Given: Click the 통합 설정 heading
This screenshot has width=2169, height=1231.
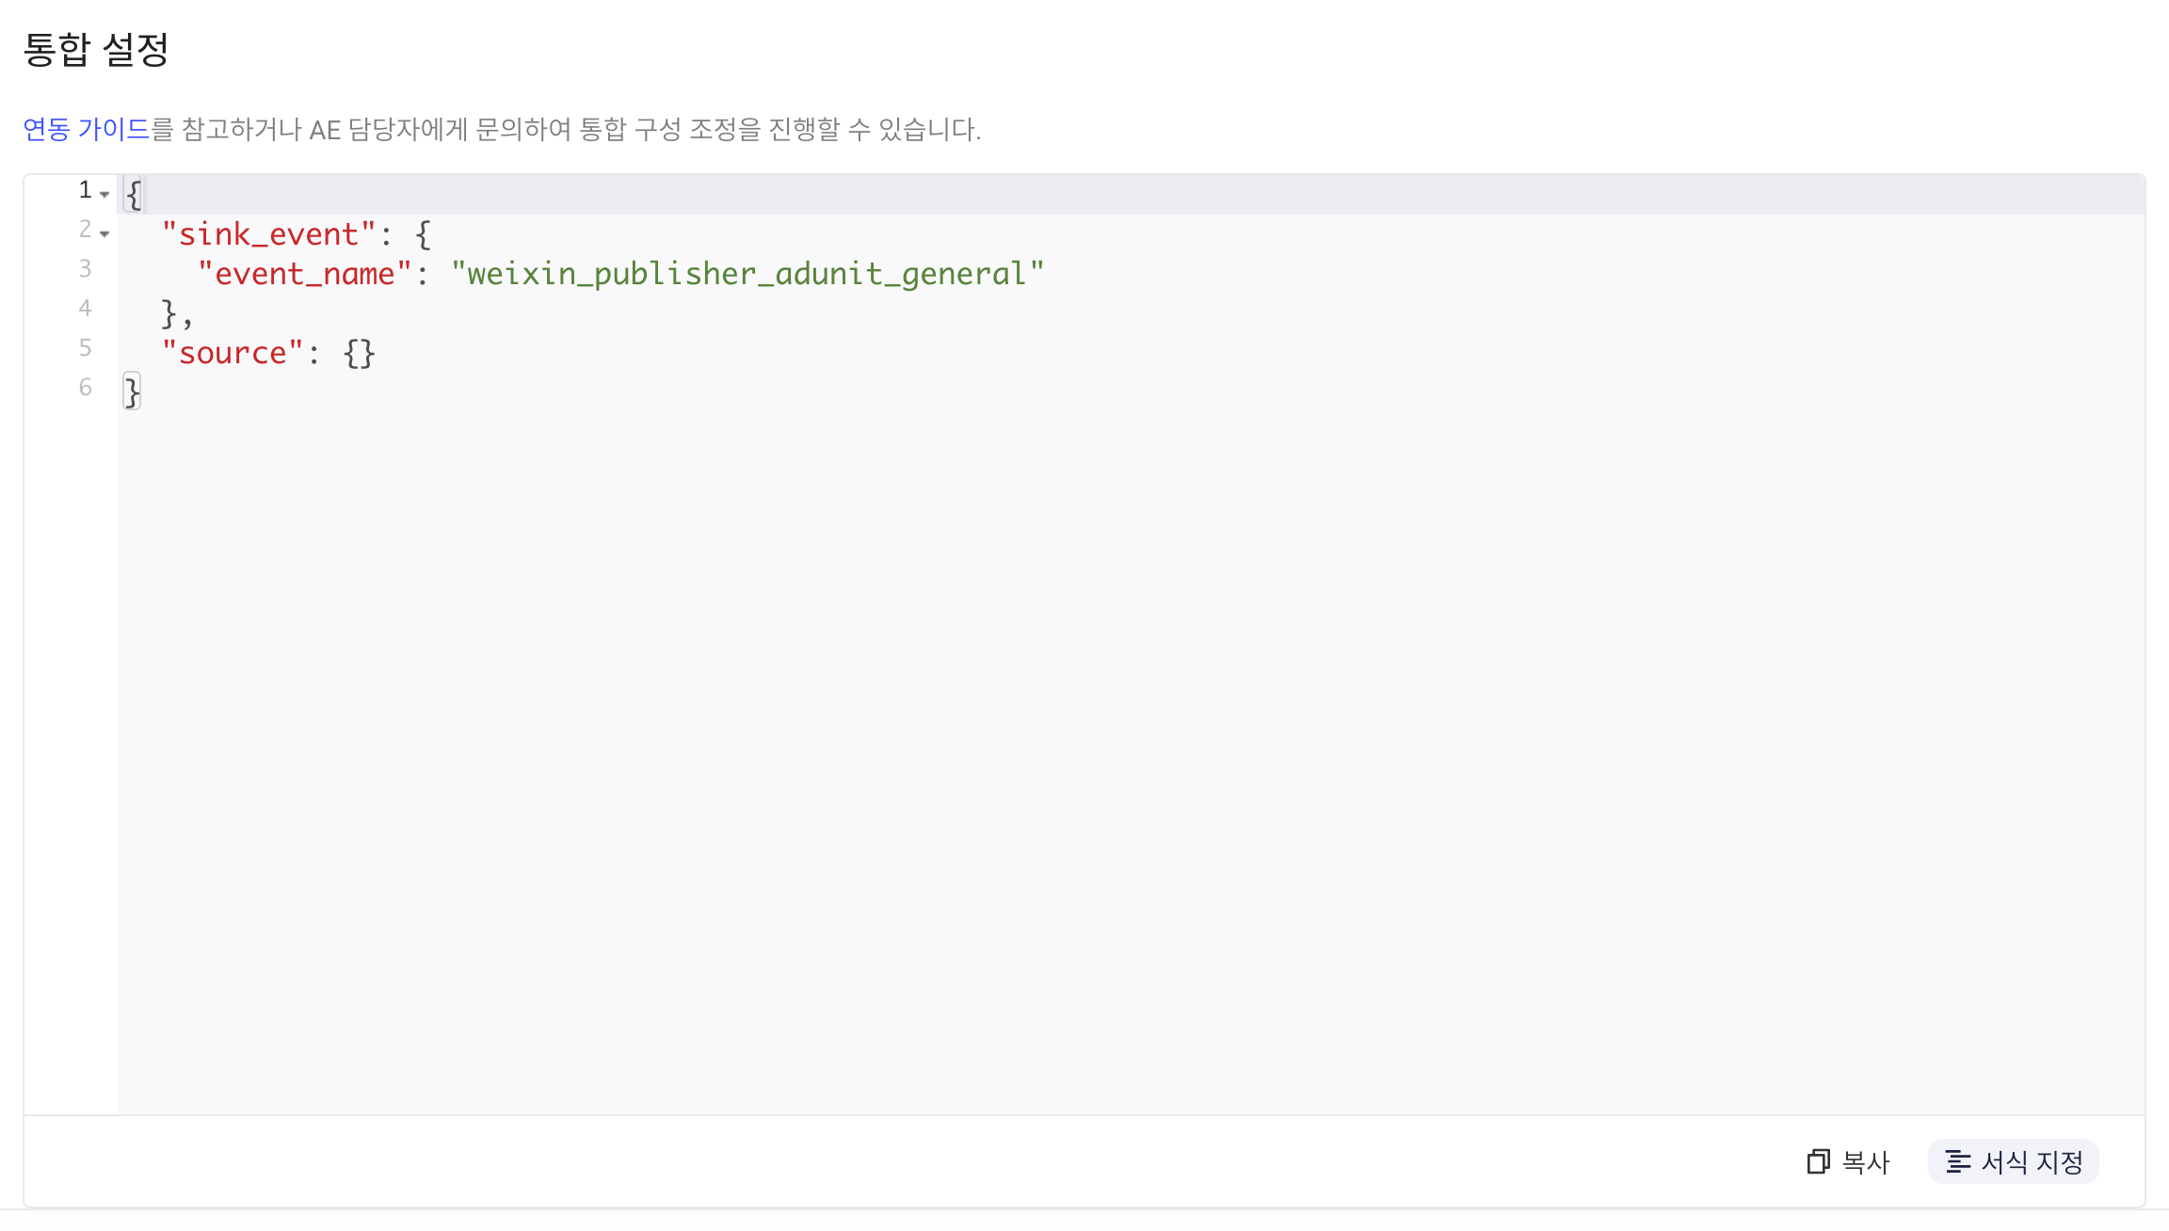Looking at the screenshot, I should click(96, 49).
